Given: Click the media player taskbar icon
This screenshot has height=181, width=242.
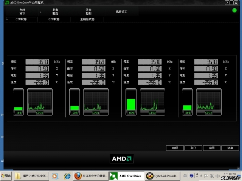Looking at the screenshot, I should tap(55, 176).
